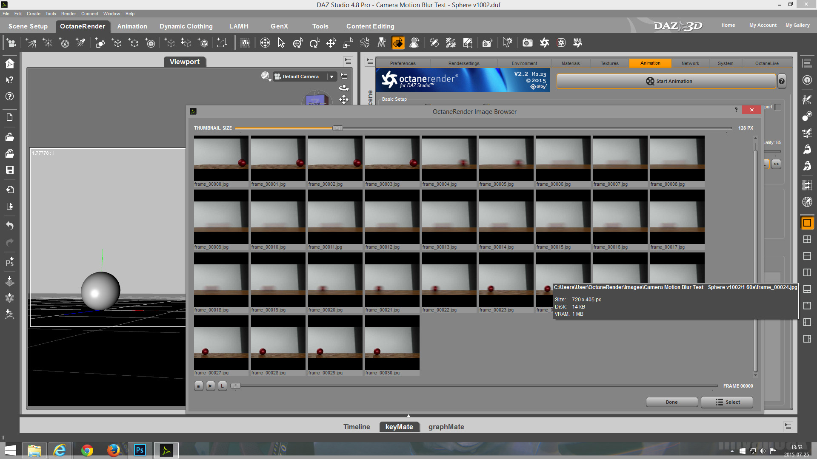Toggle the checkbox next to 'port' label

tap(778, 107)
